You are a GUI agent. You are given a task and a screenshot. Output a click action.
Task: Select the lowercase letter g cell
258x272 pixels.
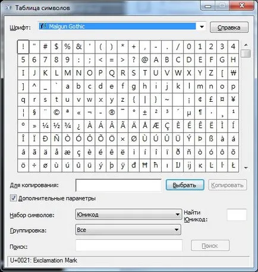tap(134, 86)
